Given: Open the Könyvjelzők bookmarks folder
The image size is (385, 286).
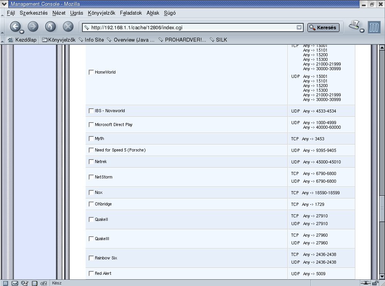Looking at the screenshot, I should point(59,40).
